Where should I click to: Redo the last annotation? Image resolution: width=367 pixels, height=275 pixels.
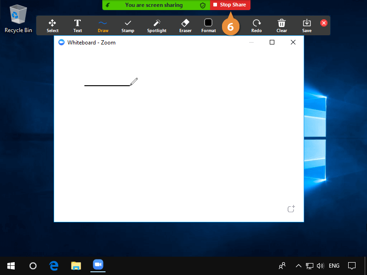pyautogui.click(x=256, y=26)
